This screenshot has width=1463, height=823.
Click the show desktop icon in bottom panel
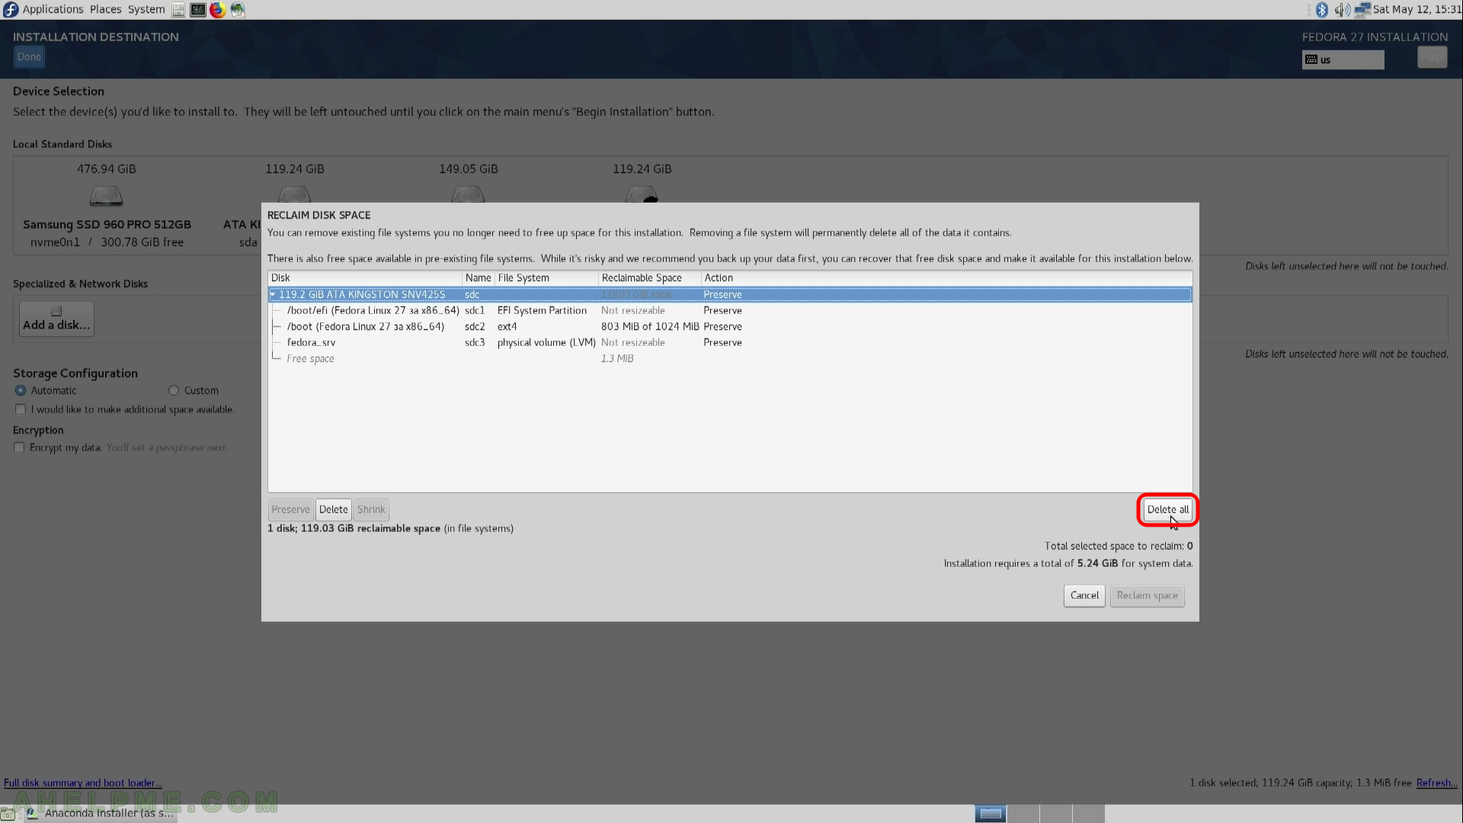[8, 814]
